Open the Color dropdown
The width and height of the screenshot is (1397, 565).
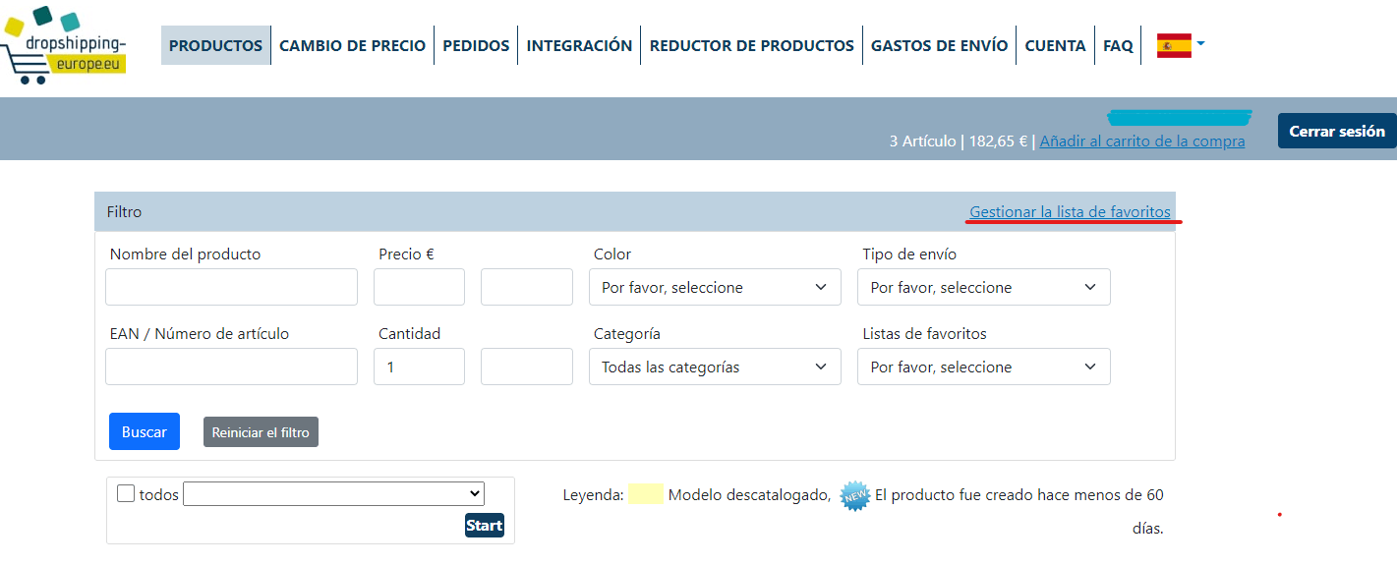click(715, 287)
